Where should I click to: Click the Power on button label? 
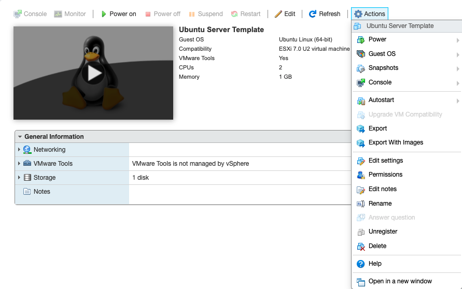coord(123,14)
